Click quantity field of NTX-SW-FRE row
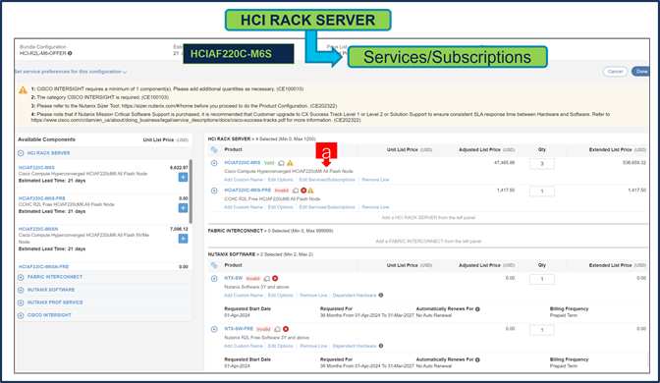 (542, 330)
